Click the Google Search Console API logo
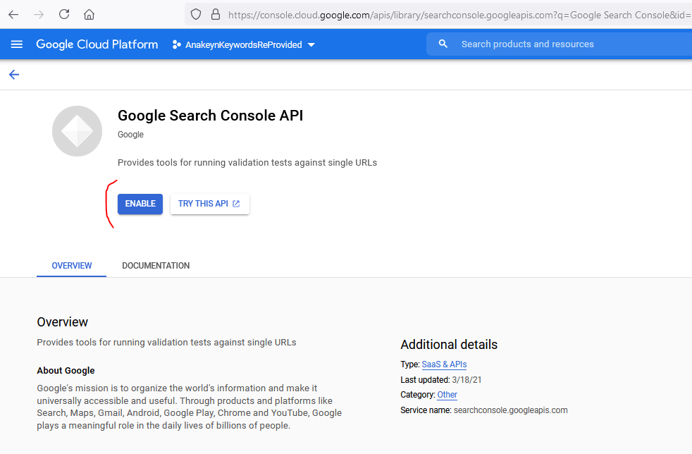 click(78, 131)
